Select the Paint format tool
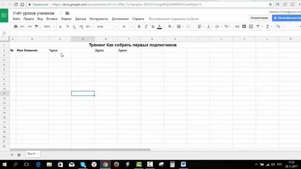The image size is (301, 169). (x=36, y=27)
